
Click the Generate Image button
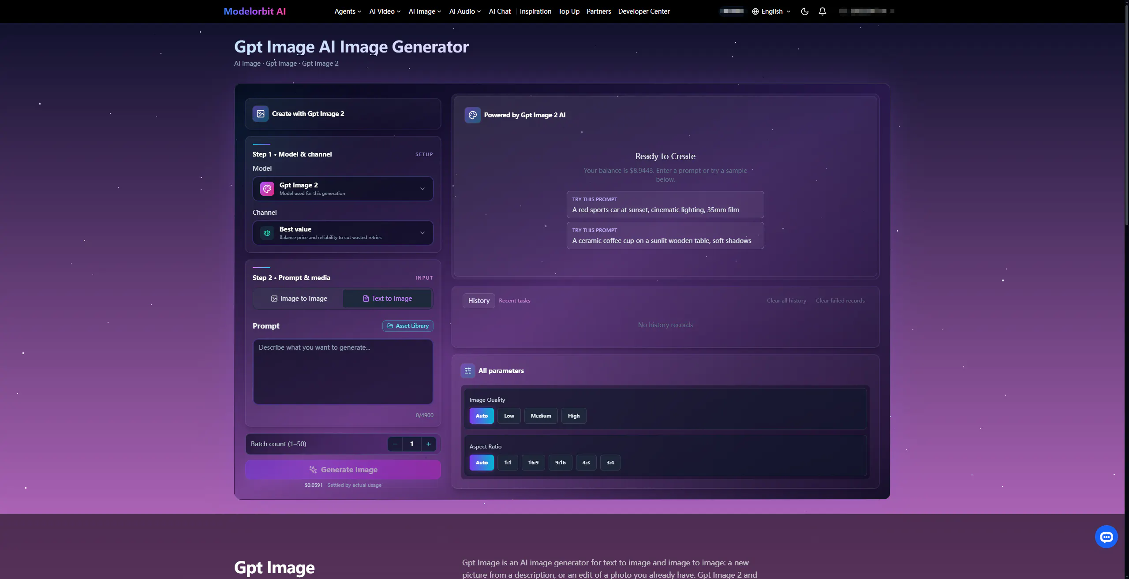click(x=343, y=470)
